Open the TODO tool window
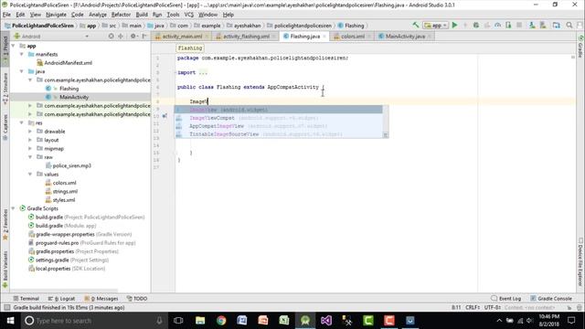Viewport: 585px width, 329px height. pyautogui.click(x=137, y=299)
